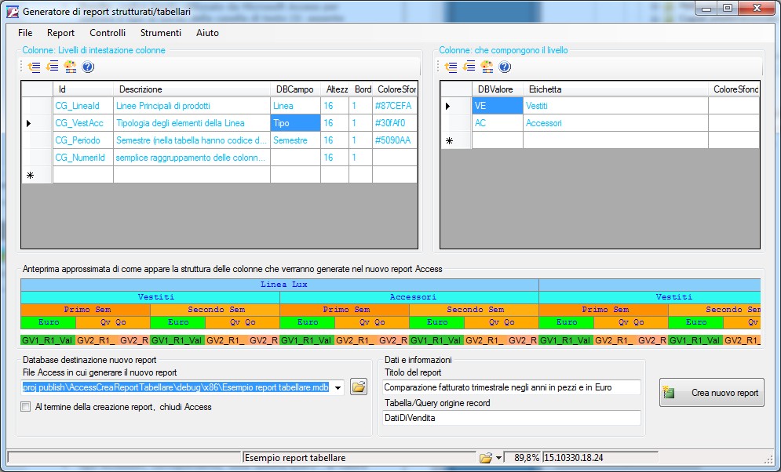The width and height of the screenshot is (781, 472).
Task: Select color cell #5090AA in CG_Periodo row
Action: pos(395,140)
